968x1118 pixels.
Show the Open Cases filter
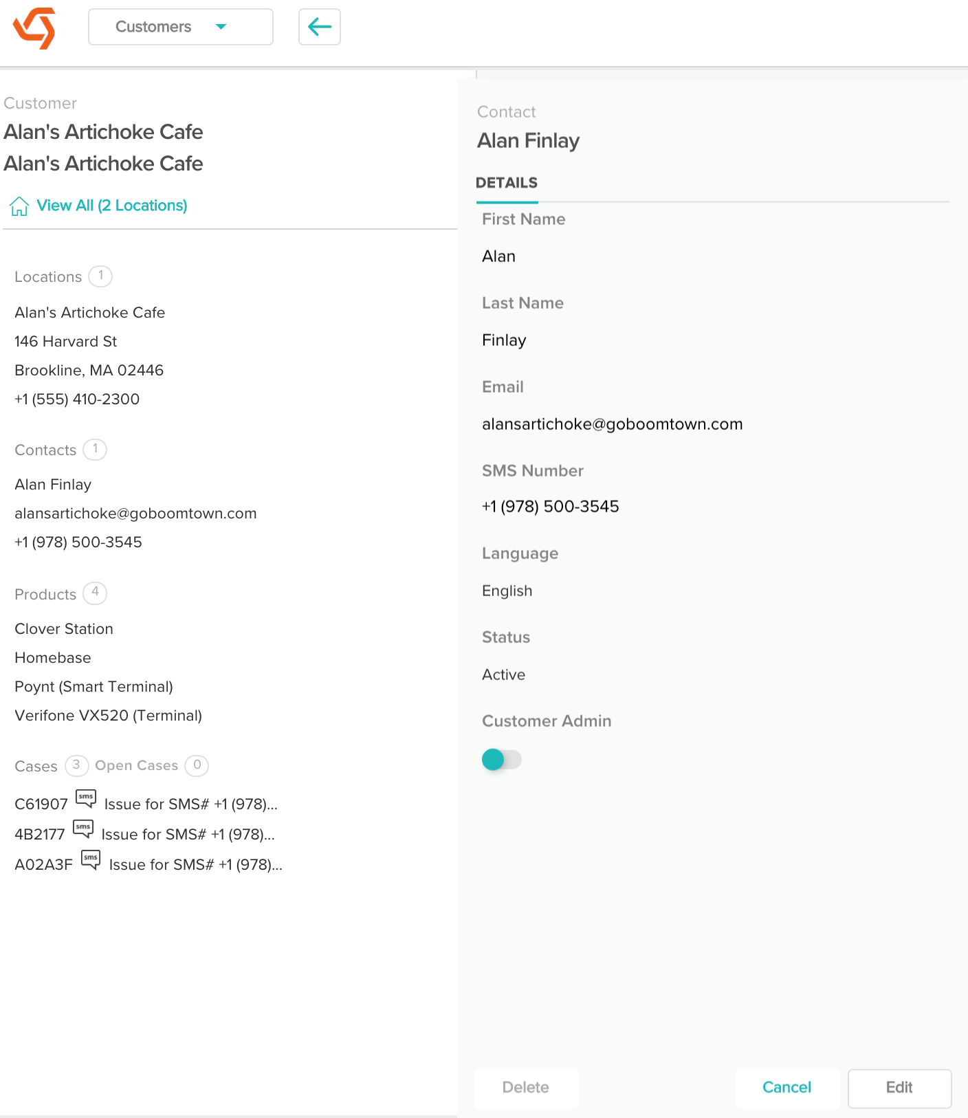136,765
